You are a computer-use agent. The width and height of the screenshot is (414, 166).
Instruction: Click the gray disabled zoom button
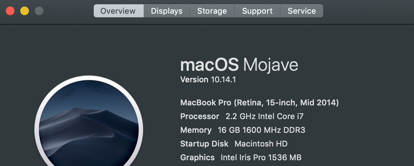pos(39,11)
